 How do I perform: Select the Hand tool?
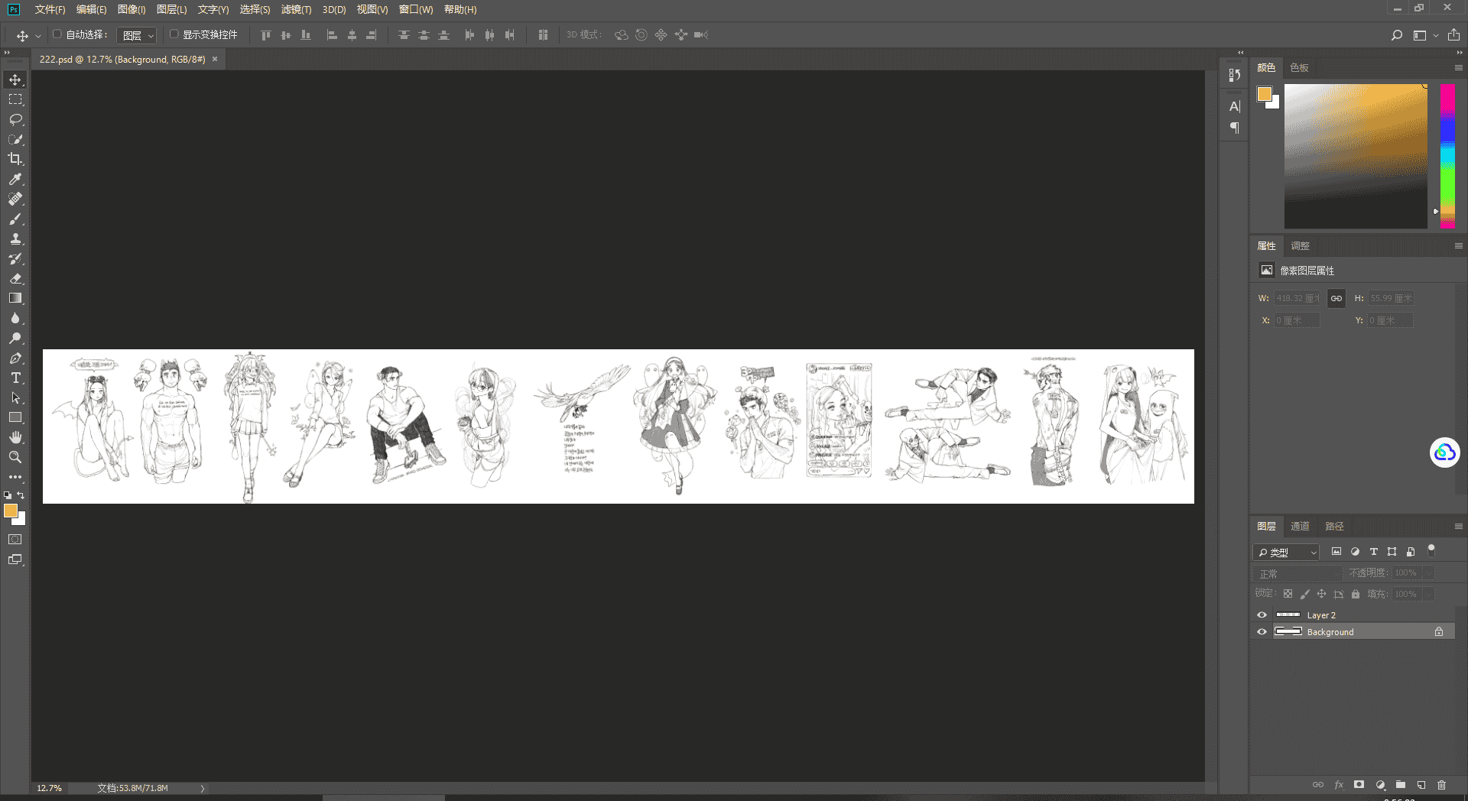(15, 437)
